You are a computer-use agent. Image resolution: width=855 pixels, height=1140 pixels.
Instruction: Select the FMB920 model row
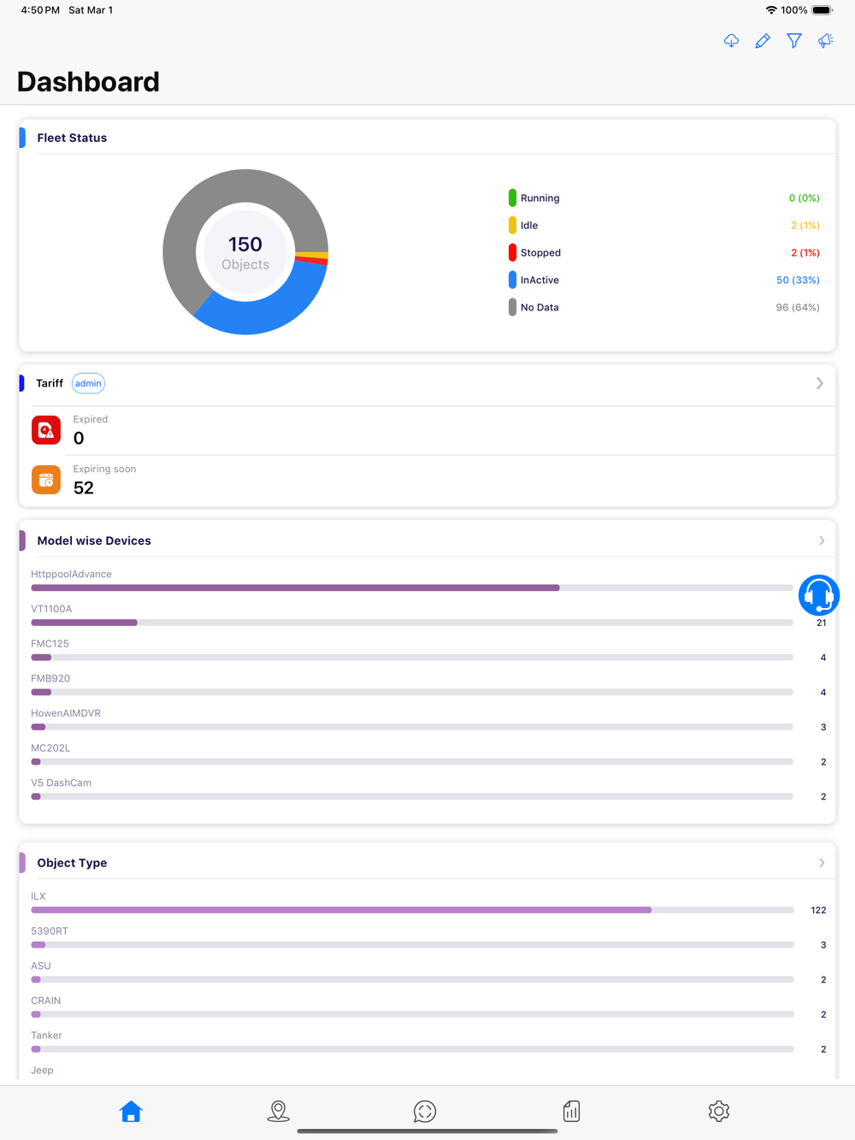[x=427, y=685]
